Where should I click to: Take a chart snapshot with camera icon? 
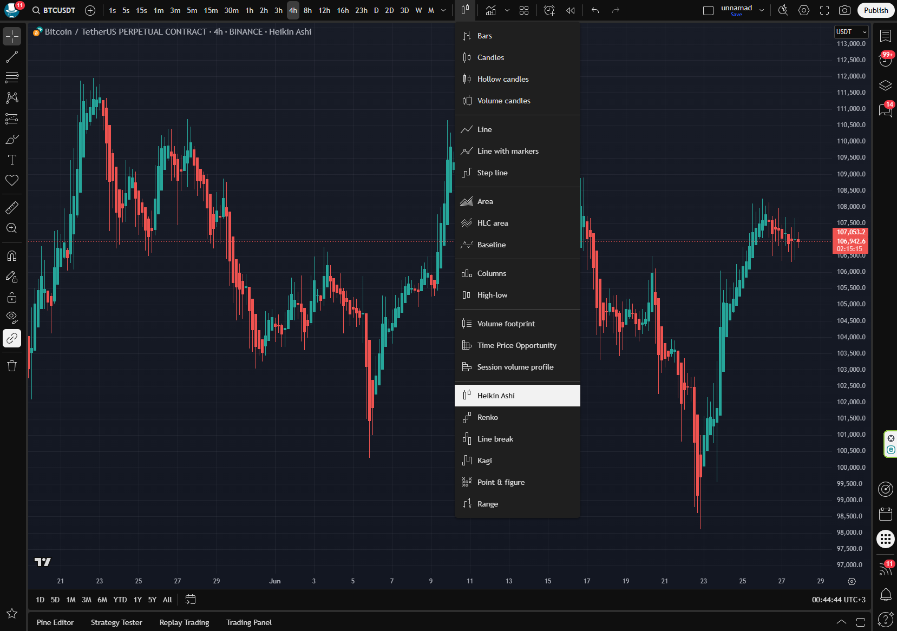[844, 10]
